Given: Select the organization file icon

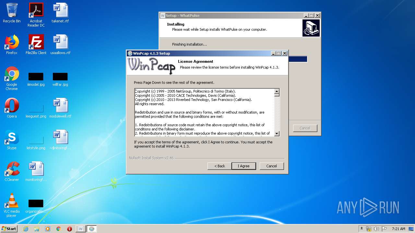Looking at the screenshot, I should (x=36, y=206).
